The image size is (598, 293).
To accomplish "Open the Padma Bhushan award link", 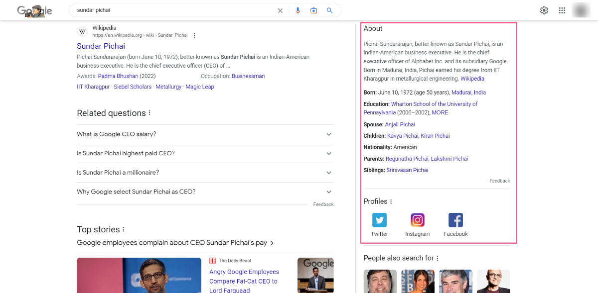I will [x=118, y=76].
